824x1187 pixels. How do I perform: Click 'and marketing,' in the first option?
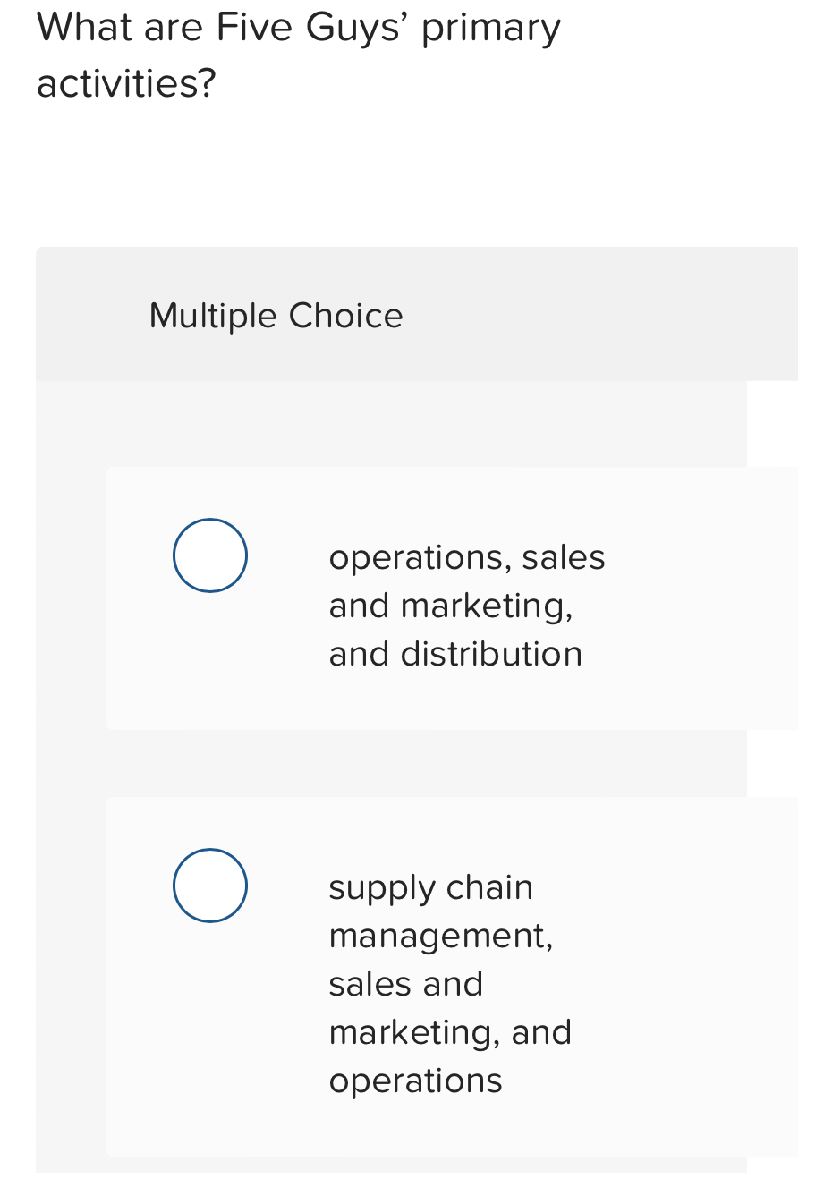point(450,606)
